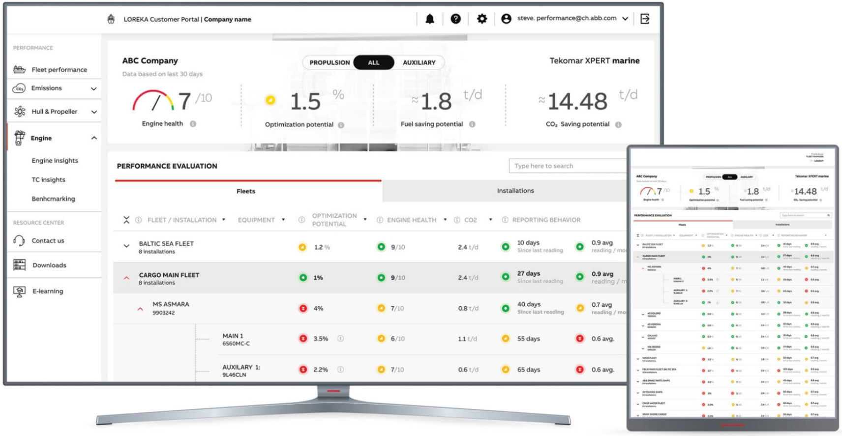Open the CO2 column sort dropdown

490,220
